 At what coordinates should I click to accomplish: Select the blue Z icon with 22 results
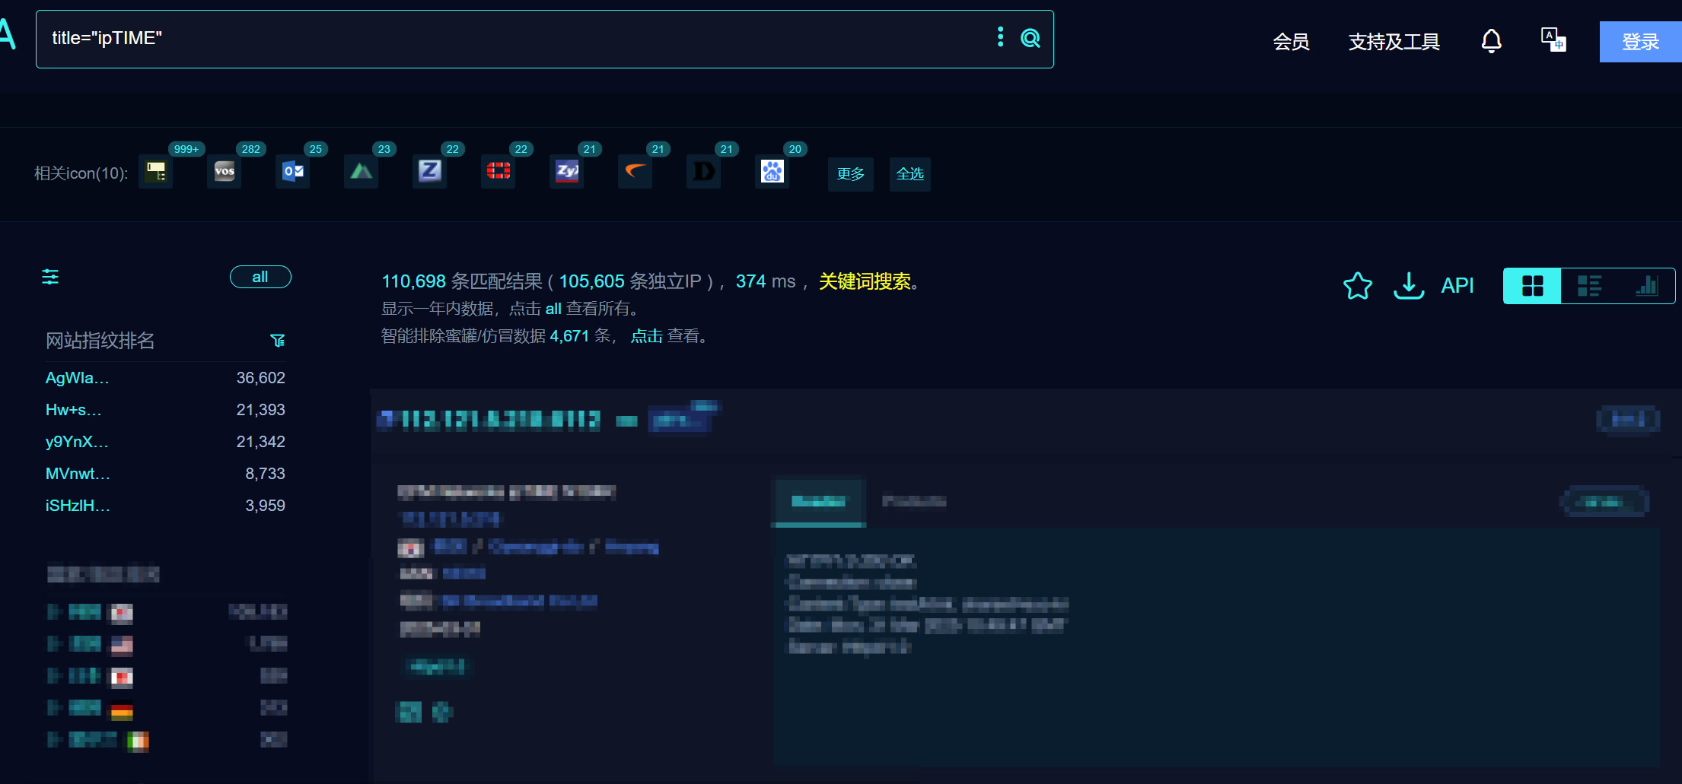pyautogui.click(x=430, y=172)
